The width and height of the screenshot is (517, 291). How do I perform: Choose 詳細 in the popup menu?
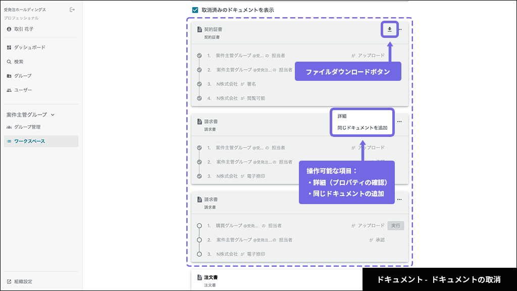(342, 116)
